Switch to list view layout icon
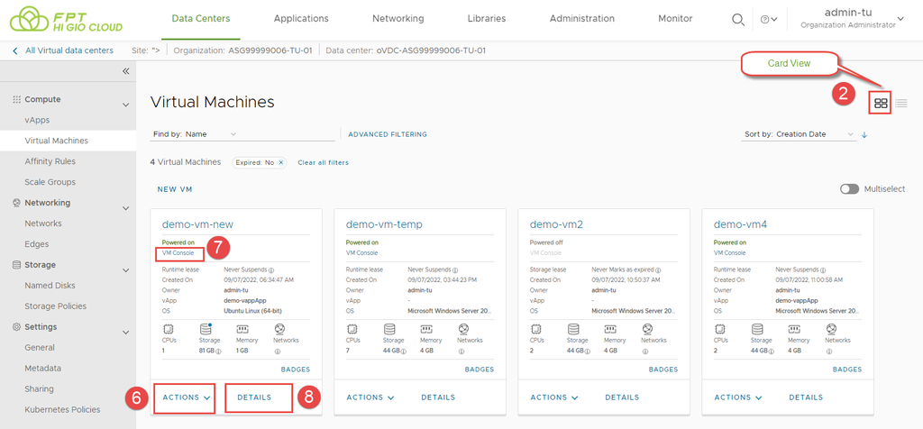923x429 pixels. point(901,103)
